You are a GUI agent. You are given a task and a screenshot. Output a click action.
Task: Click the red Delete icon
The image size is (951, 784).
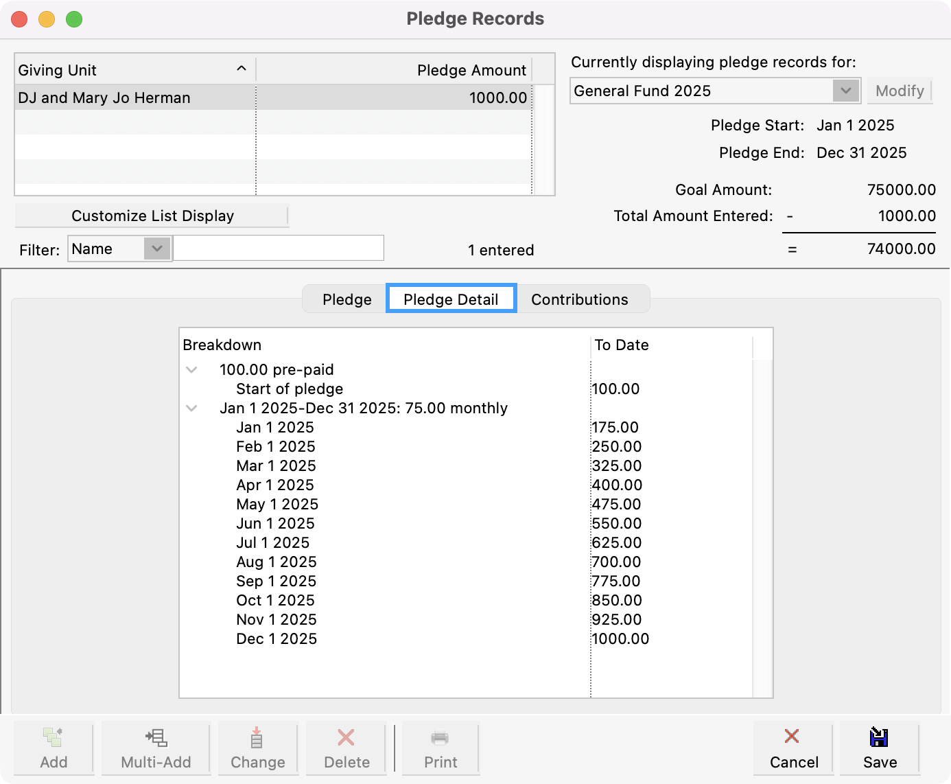[x=346, y=737]
